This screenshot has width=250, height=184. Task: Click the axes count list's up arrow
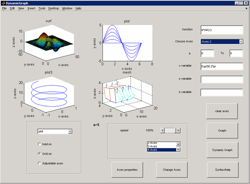[178, 144]
